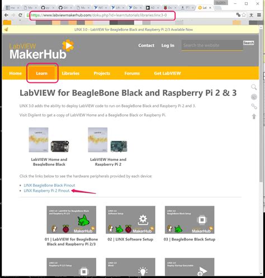
Task: Open the LINX Software Setup thumbnail
Action: pyautogui.click(x=130, y=220)
